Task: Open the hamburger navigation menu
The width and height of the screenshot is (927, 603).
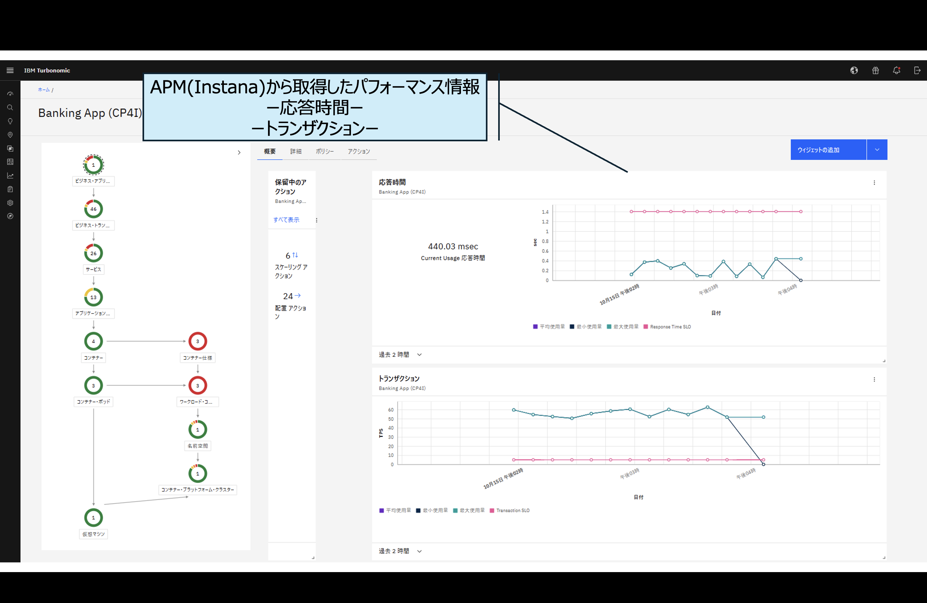Action: 10,71
